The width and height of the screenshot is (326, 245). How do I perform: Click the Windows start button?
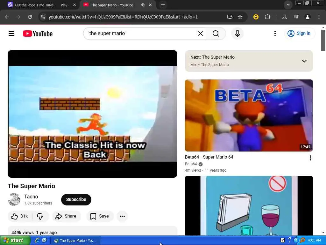pyautogui.click(x=15, y=241)
